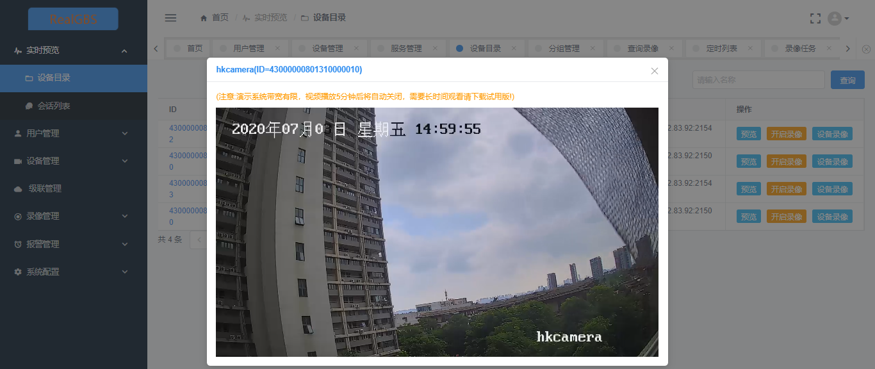
Task: Click the home icon in the breadcrumb
Action: pyautogui.click(x=203, y=17)
